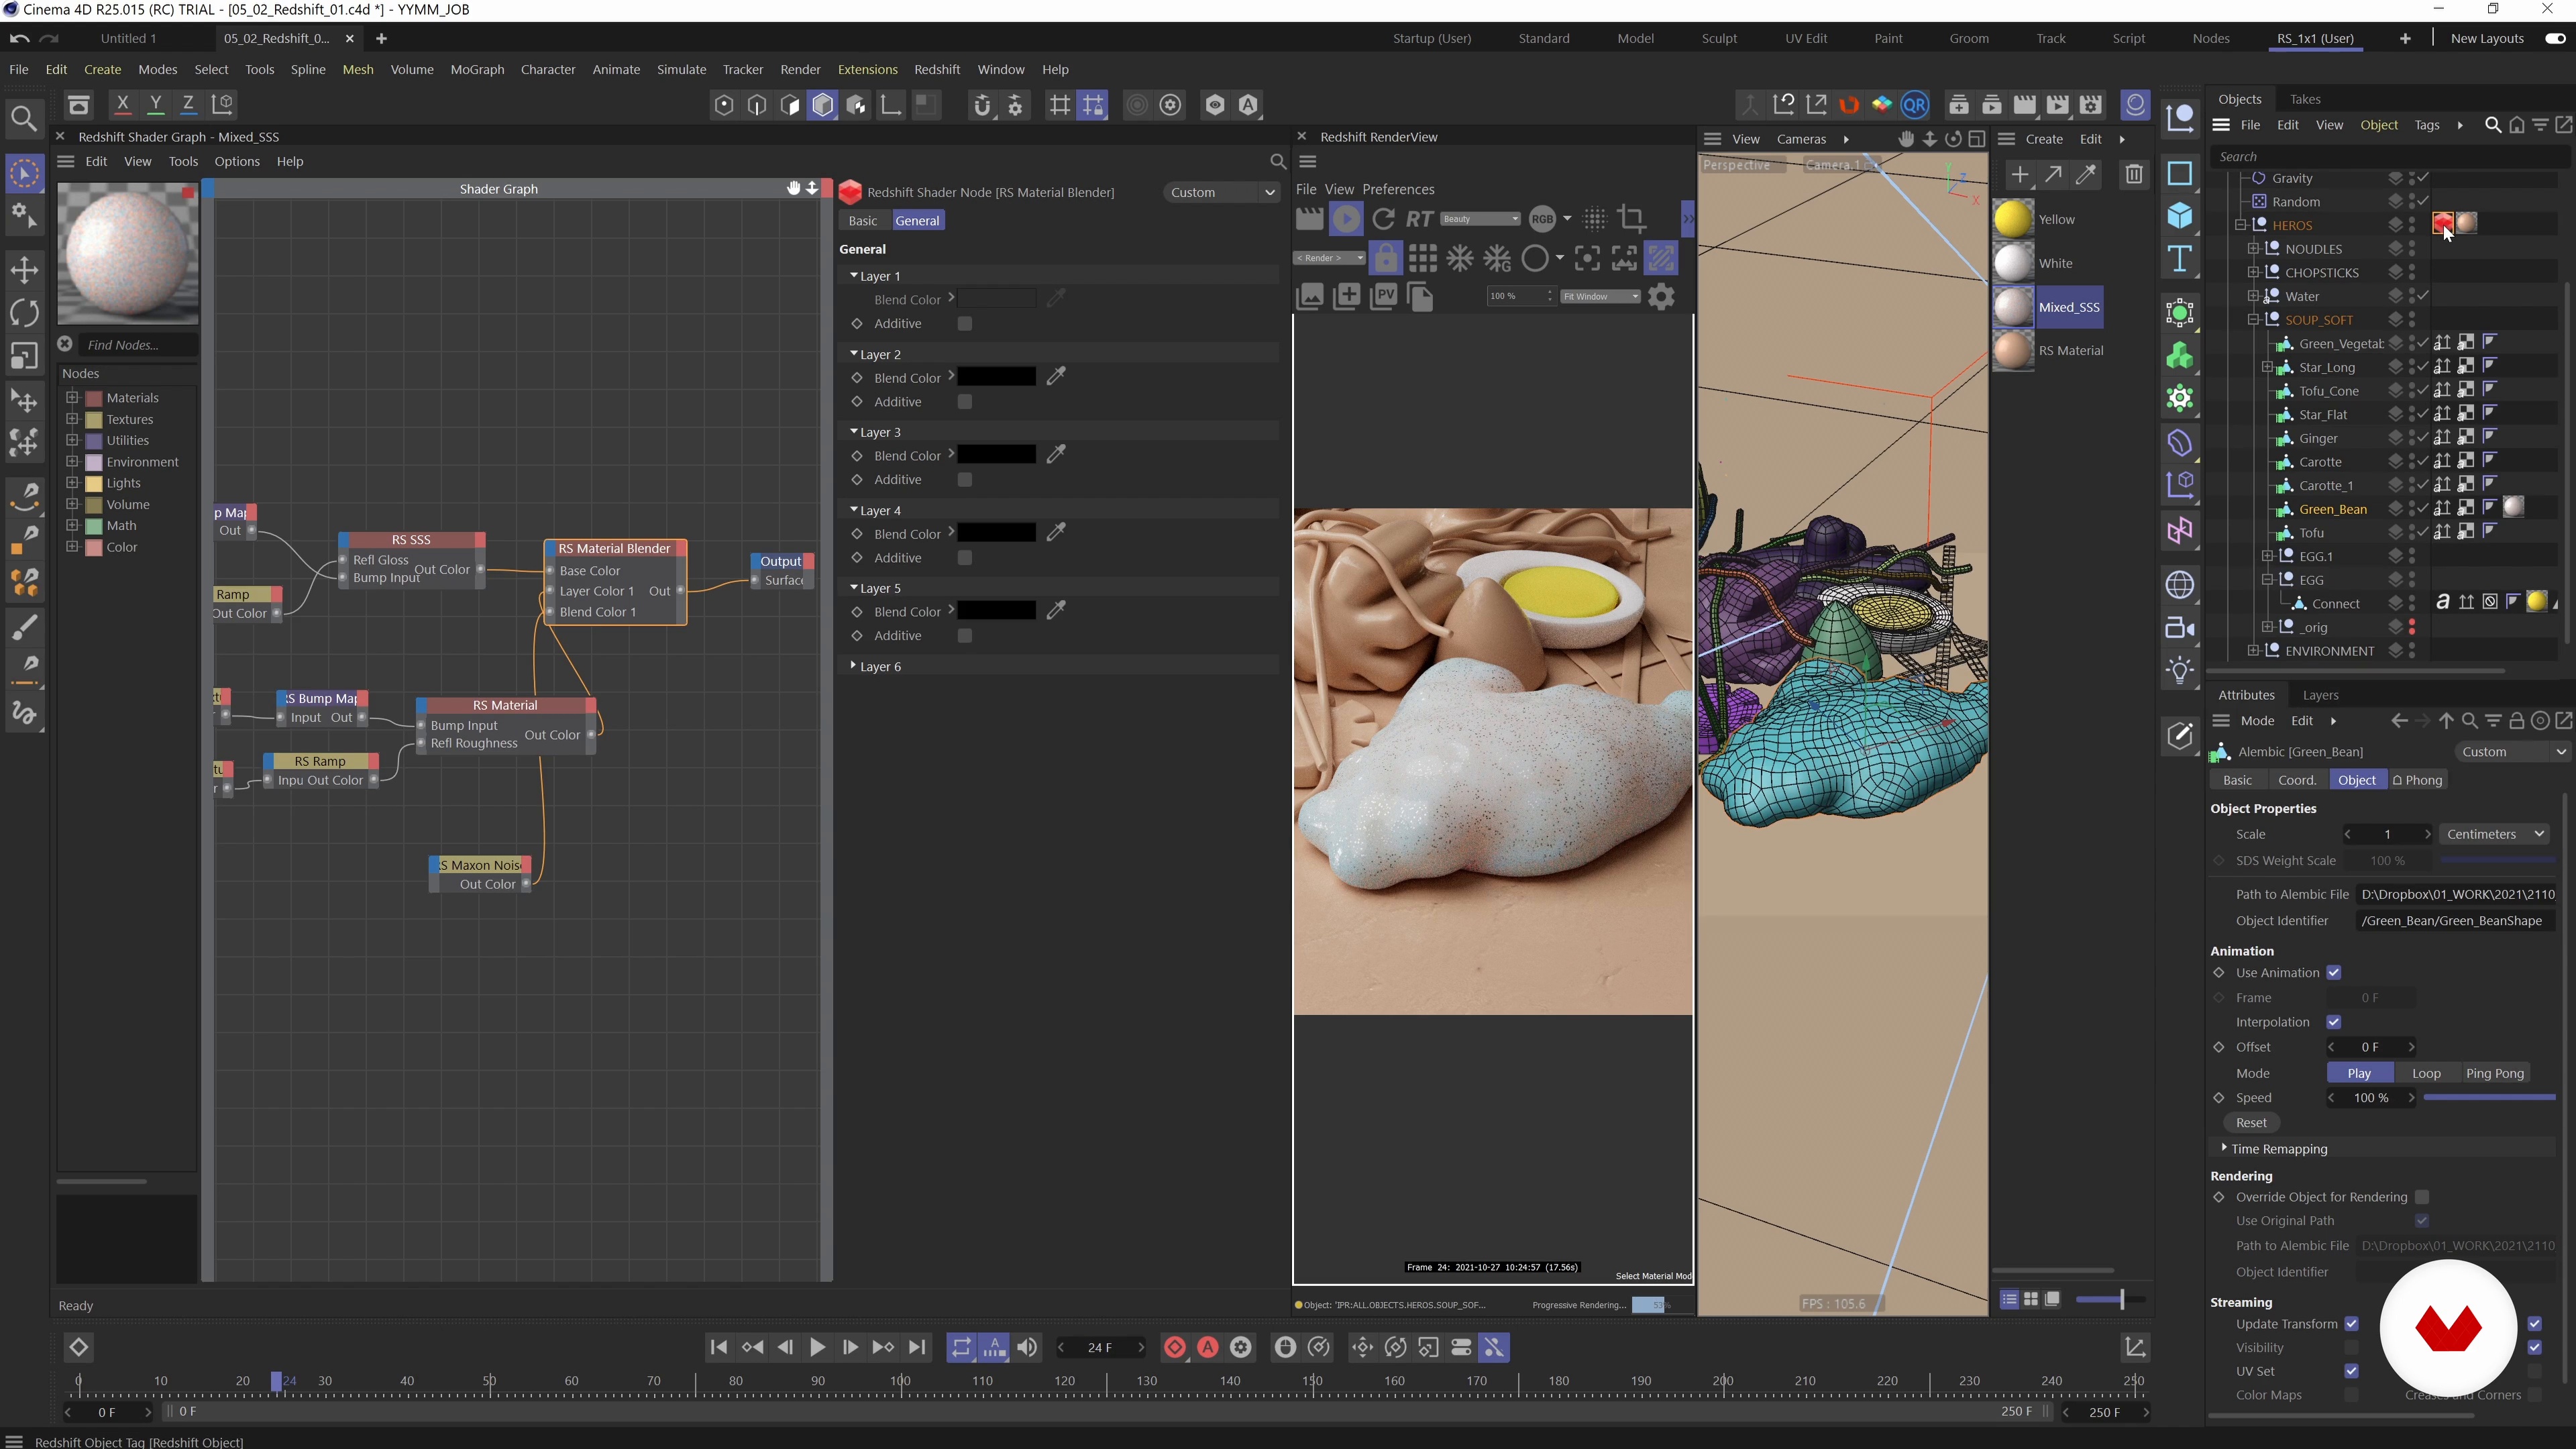Expand Layer 6 section
This screenshot has width=2576, height=1449.
(x=853, y=665)
